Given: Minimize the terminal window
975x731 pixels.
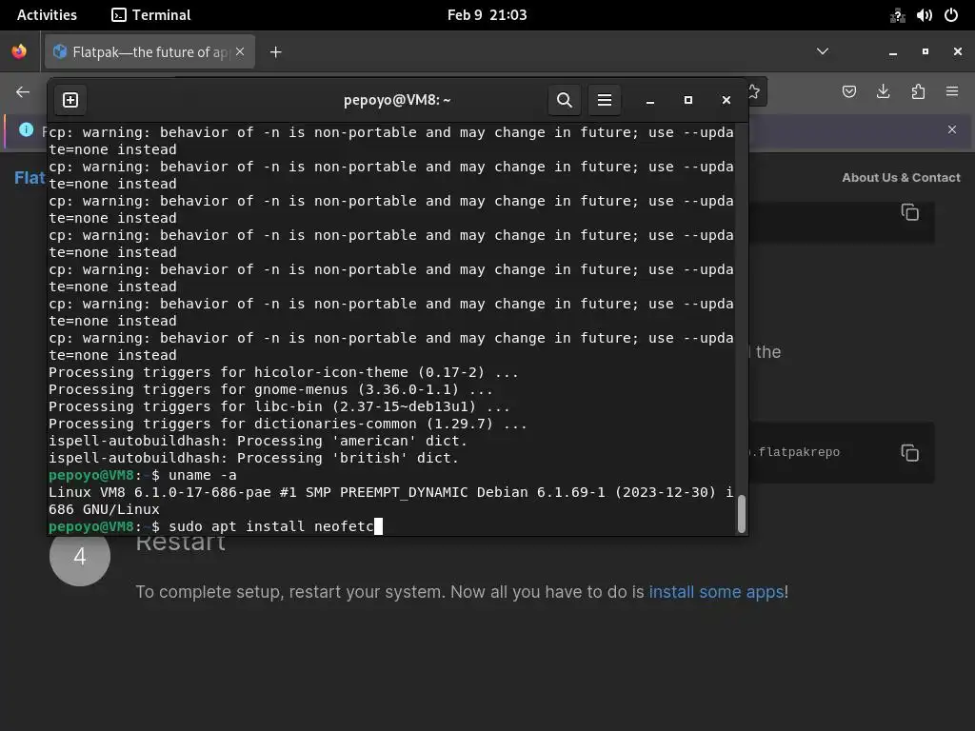Looking at the screenshot, I should click(x=649, y=100).
